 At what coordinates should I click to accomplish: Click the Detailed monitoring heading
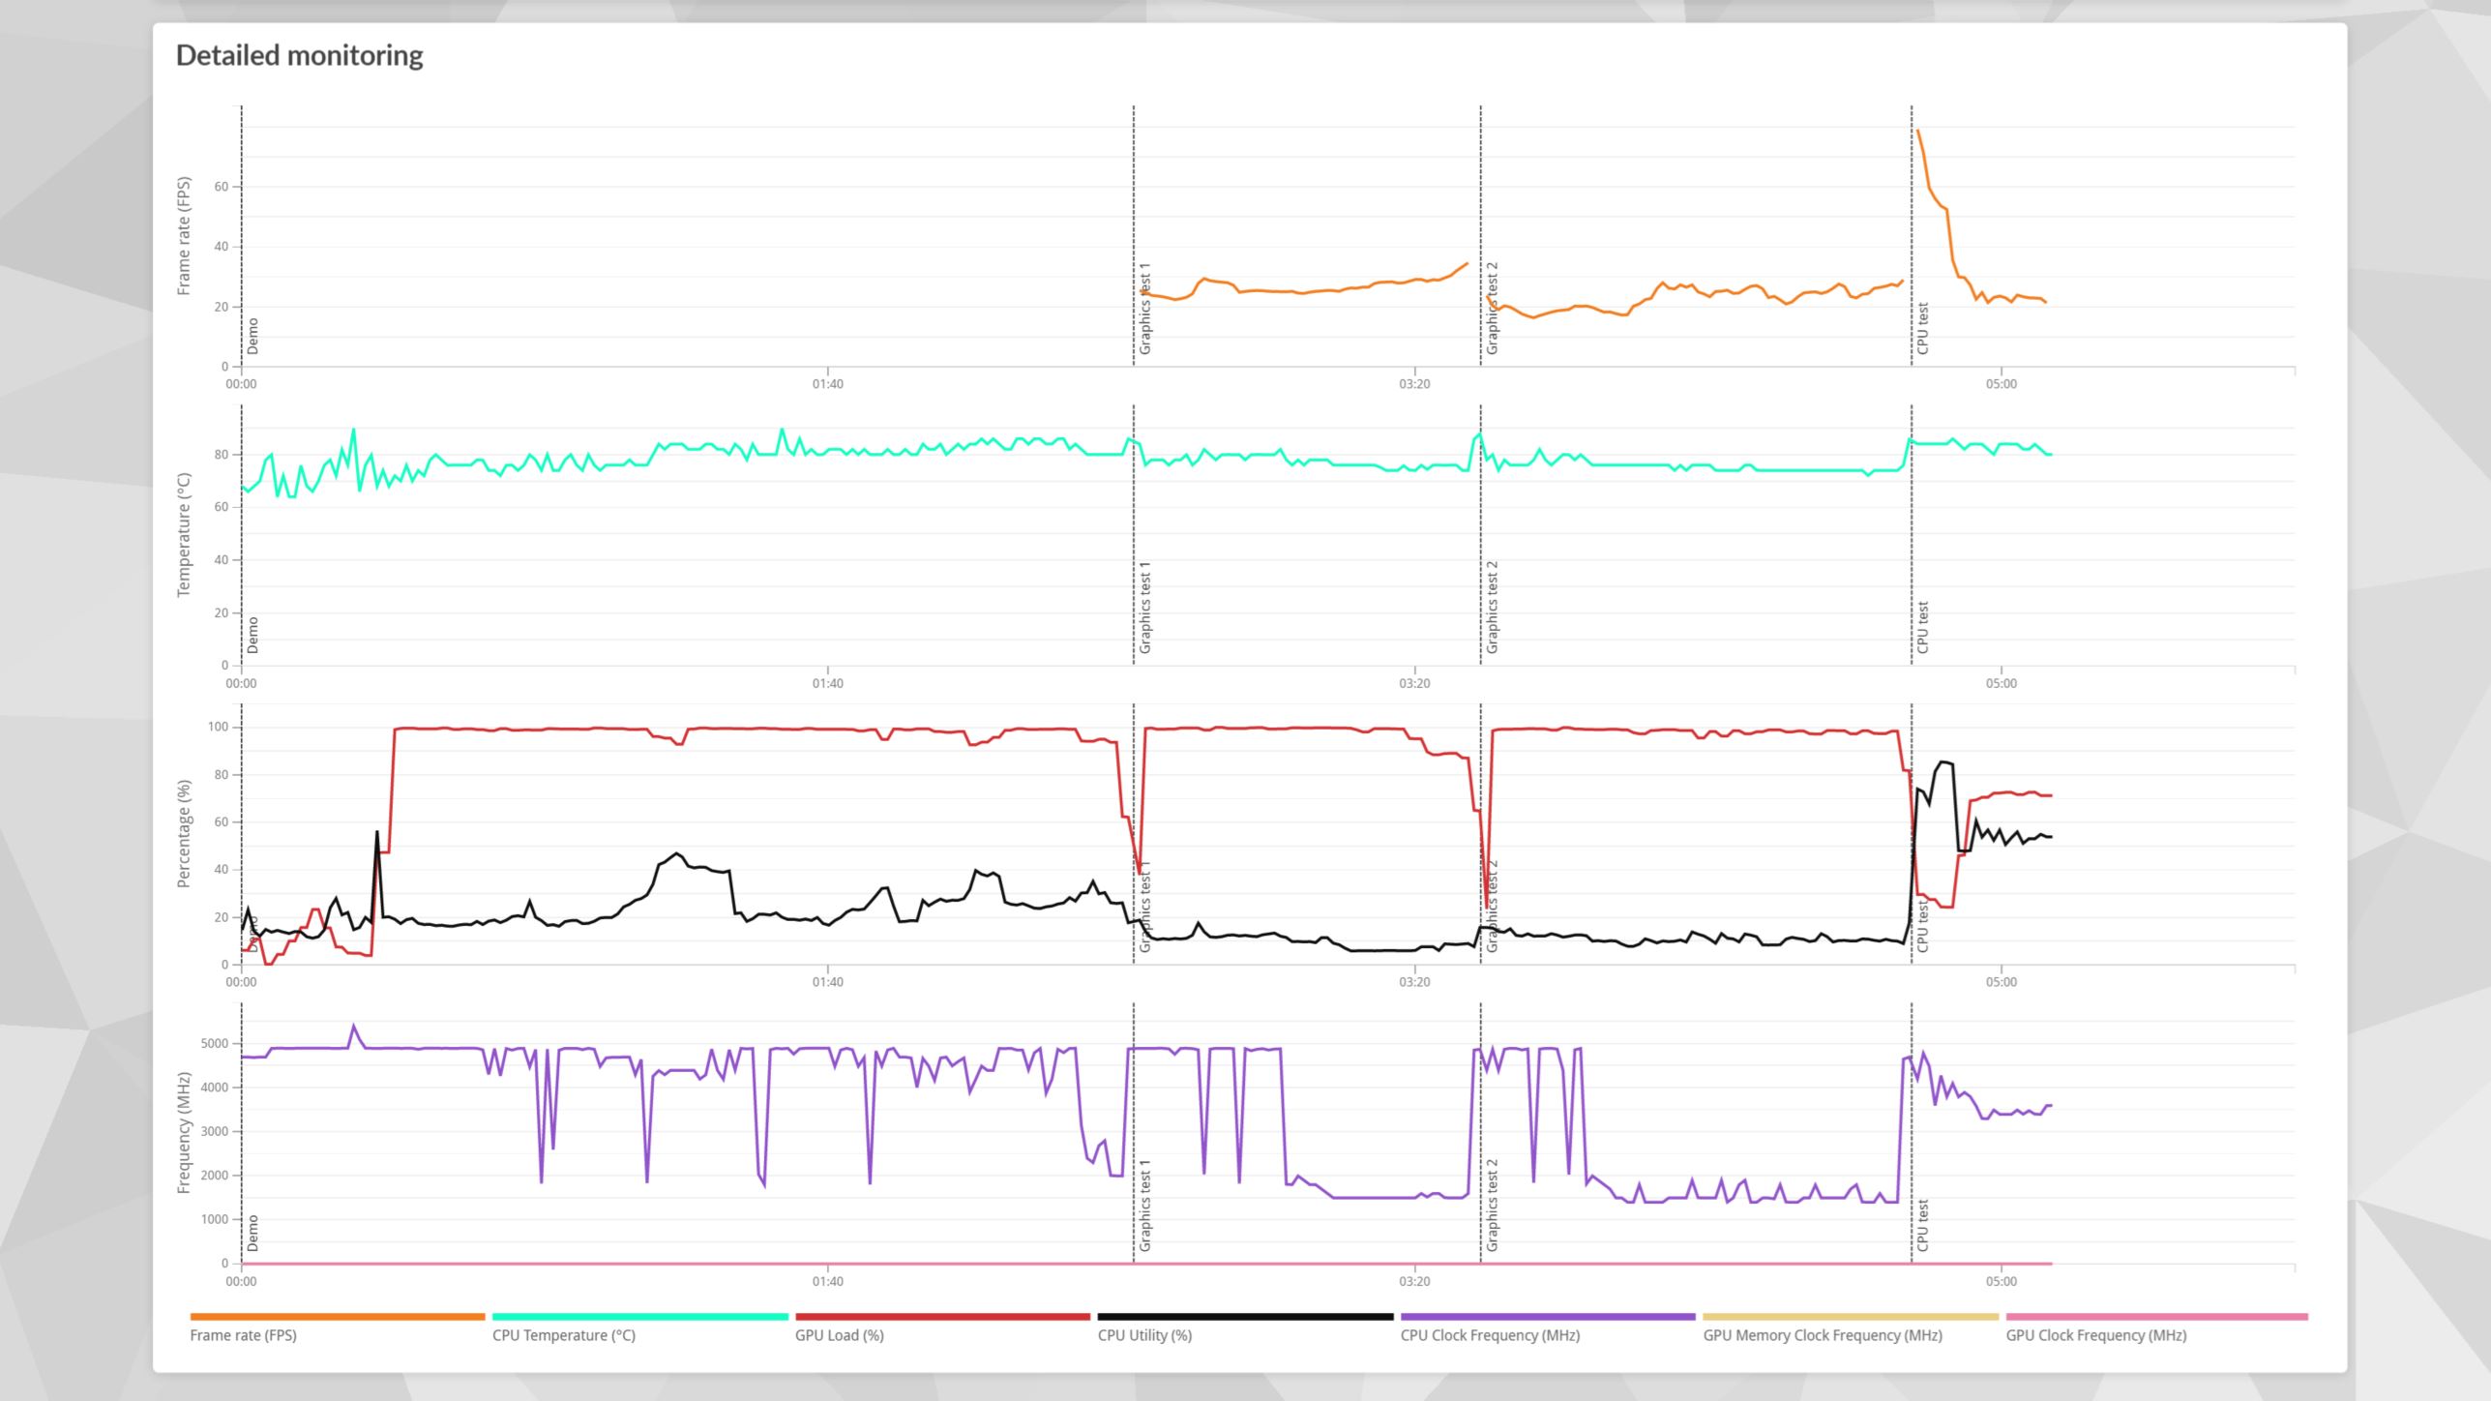pyautogui.click(x=299, y=55)
